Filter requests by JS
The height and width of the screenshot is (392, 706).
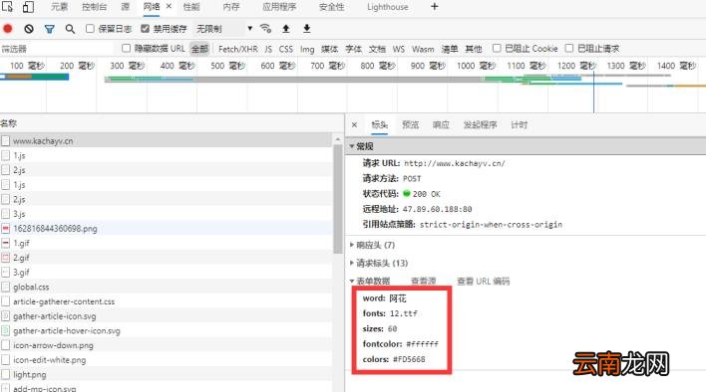click(x=268, y=49)
